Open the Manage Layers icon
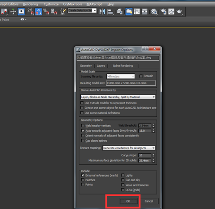 [x=120, y=12]
